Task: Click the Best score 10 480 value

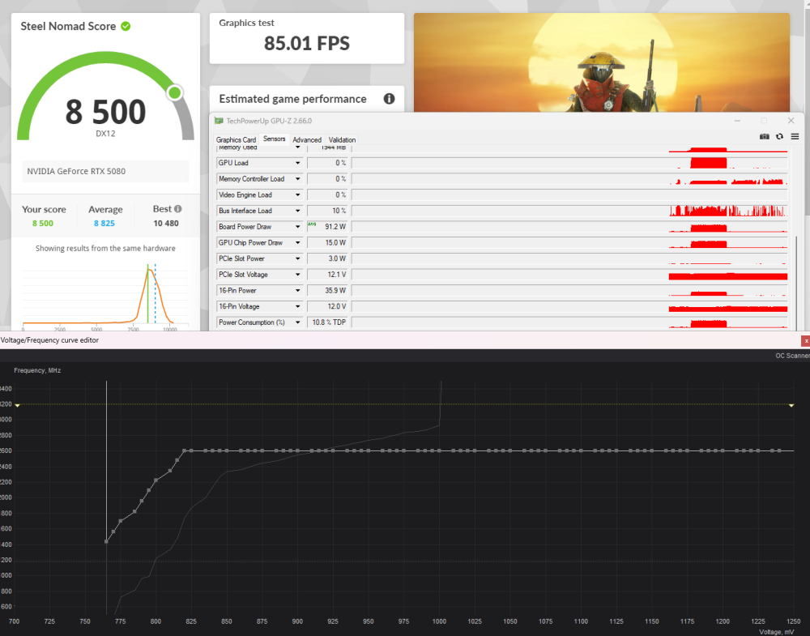Action: tap(166, 223)
